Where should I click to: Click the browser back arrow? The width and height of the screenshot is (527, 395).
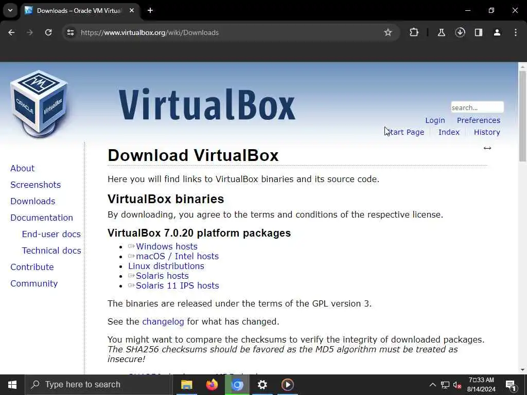click(11, 32)
